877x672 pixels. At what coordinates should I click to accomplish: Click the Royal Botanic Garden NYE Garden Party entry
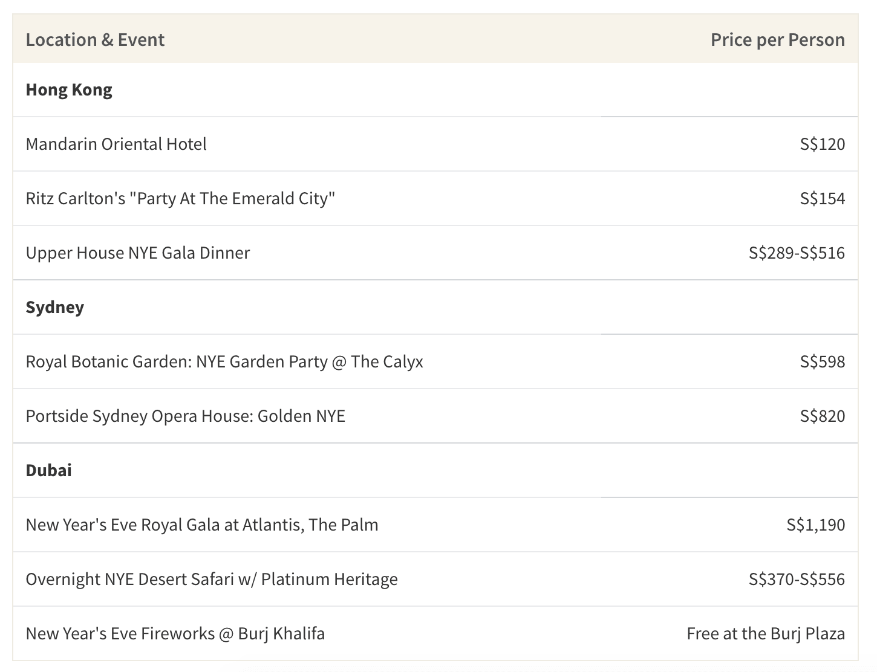click(x=224, y=362)
